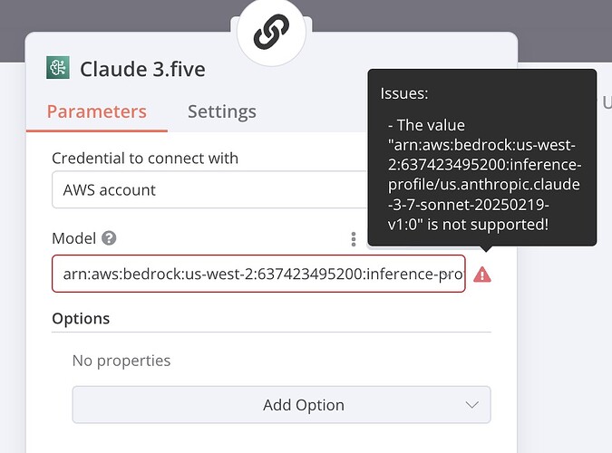Click the node title Claude 3.five
Screen dimensions: 612x453
click(142, 70)
